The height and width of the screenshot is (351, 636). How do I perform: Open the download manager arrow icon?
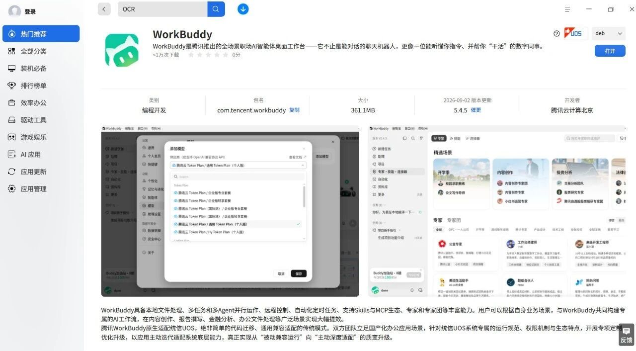pyautogui.click(x=243, y=9)
